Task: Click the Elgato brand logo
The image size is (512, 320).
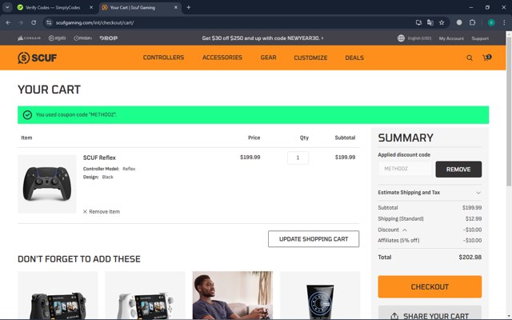Action: 57,38
